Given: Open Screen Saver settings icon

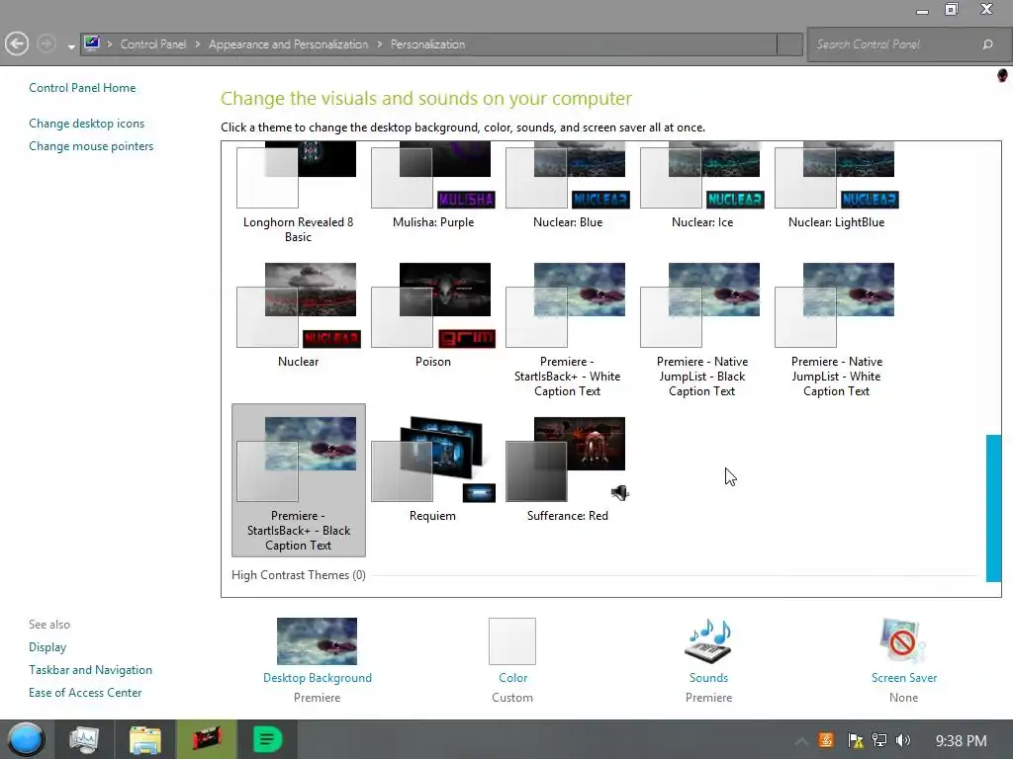Looking at the screenshot, I should click(903, 641).
